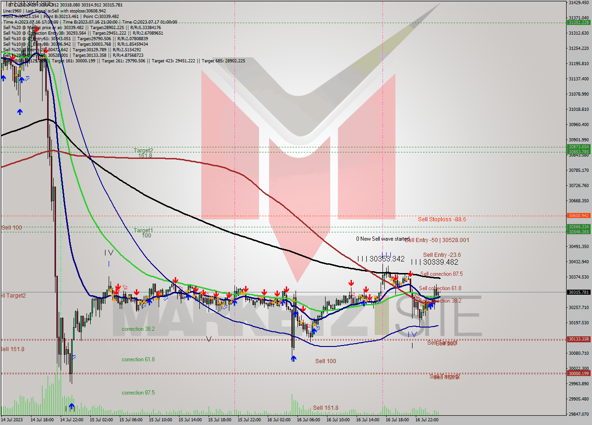This screenshot has height=425, width=592.
Task: Select the 'Sell correction 87.5' label
Action: [x=442, y=274]
